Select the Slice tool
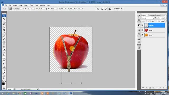 tap(4, 32)
